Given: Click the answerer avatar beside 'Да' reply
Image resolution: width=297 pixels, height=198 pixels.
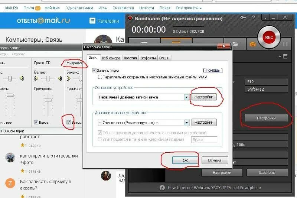Looking at the screenshot, I should click(106, 176).
